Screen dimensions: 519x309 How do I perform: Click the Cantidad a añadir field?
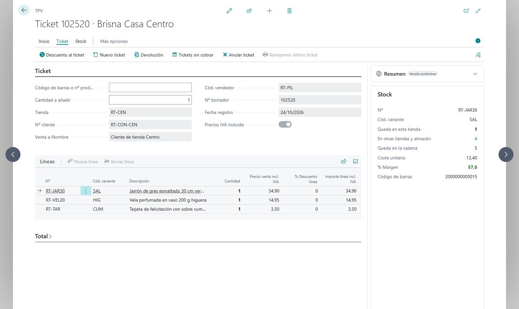[150, 100]
